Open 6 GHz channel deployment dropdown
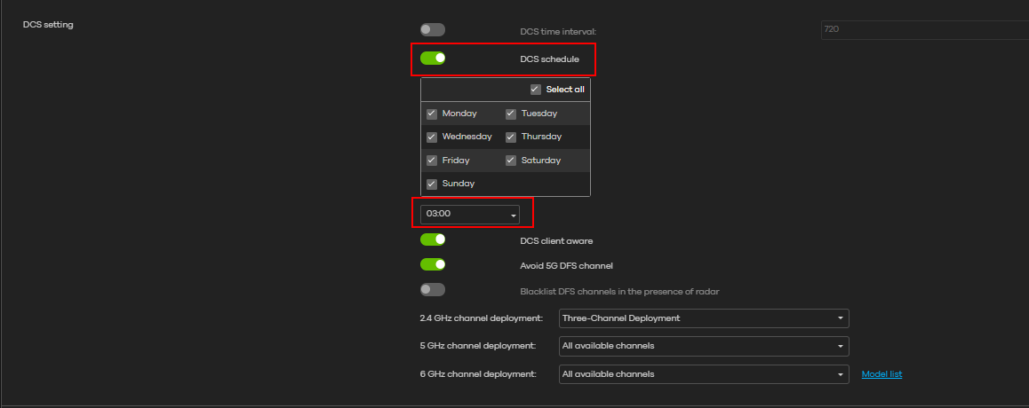The height and width of the screenshot is (408, 1029). pyautogui.click(x=703, y=374)
